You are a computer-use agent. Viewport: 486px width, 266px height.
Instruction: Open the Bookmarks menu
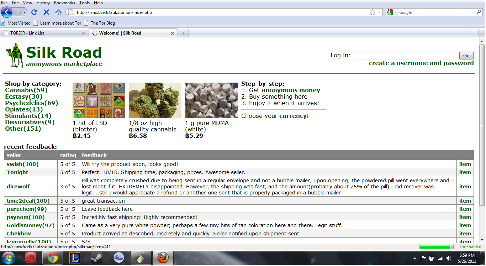tap(64, 3)
